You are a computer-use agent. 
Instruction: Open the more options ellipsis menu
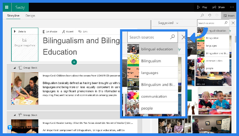click(232, 7)
